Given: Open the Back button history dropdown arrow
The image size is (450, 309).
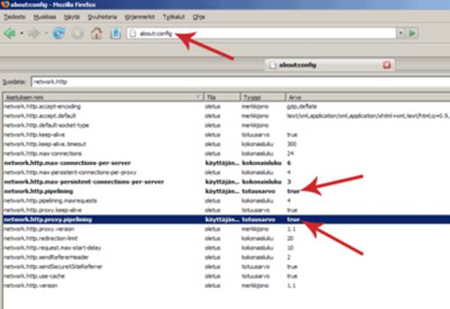Looking at the screenshot, I should 21,33.
